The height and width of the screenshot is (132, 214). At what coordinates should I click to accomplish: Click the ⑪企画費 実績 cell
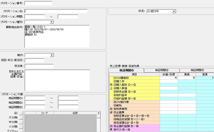click(187, 112)
